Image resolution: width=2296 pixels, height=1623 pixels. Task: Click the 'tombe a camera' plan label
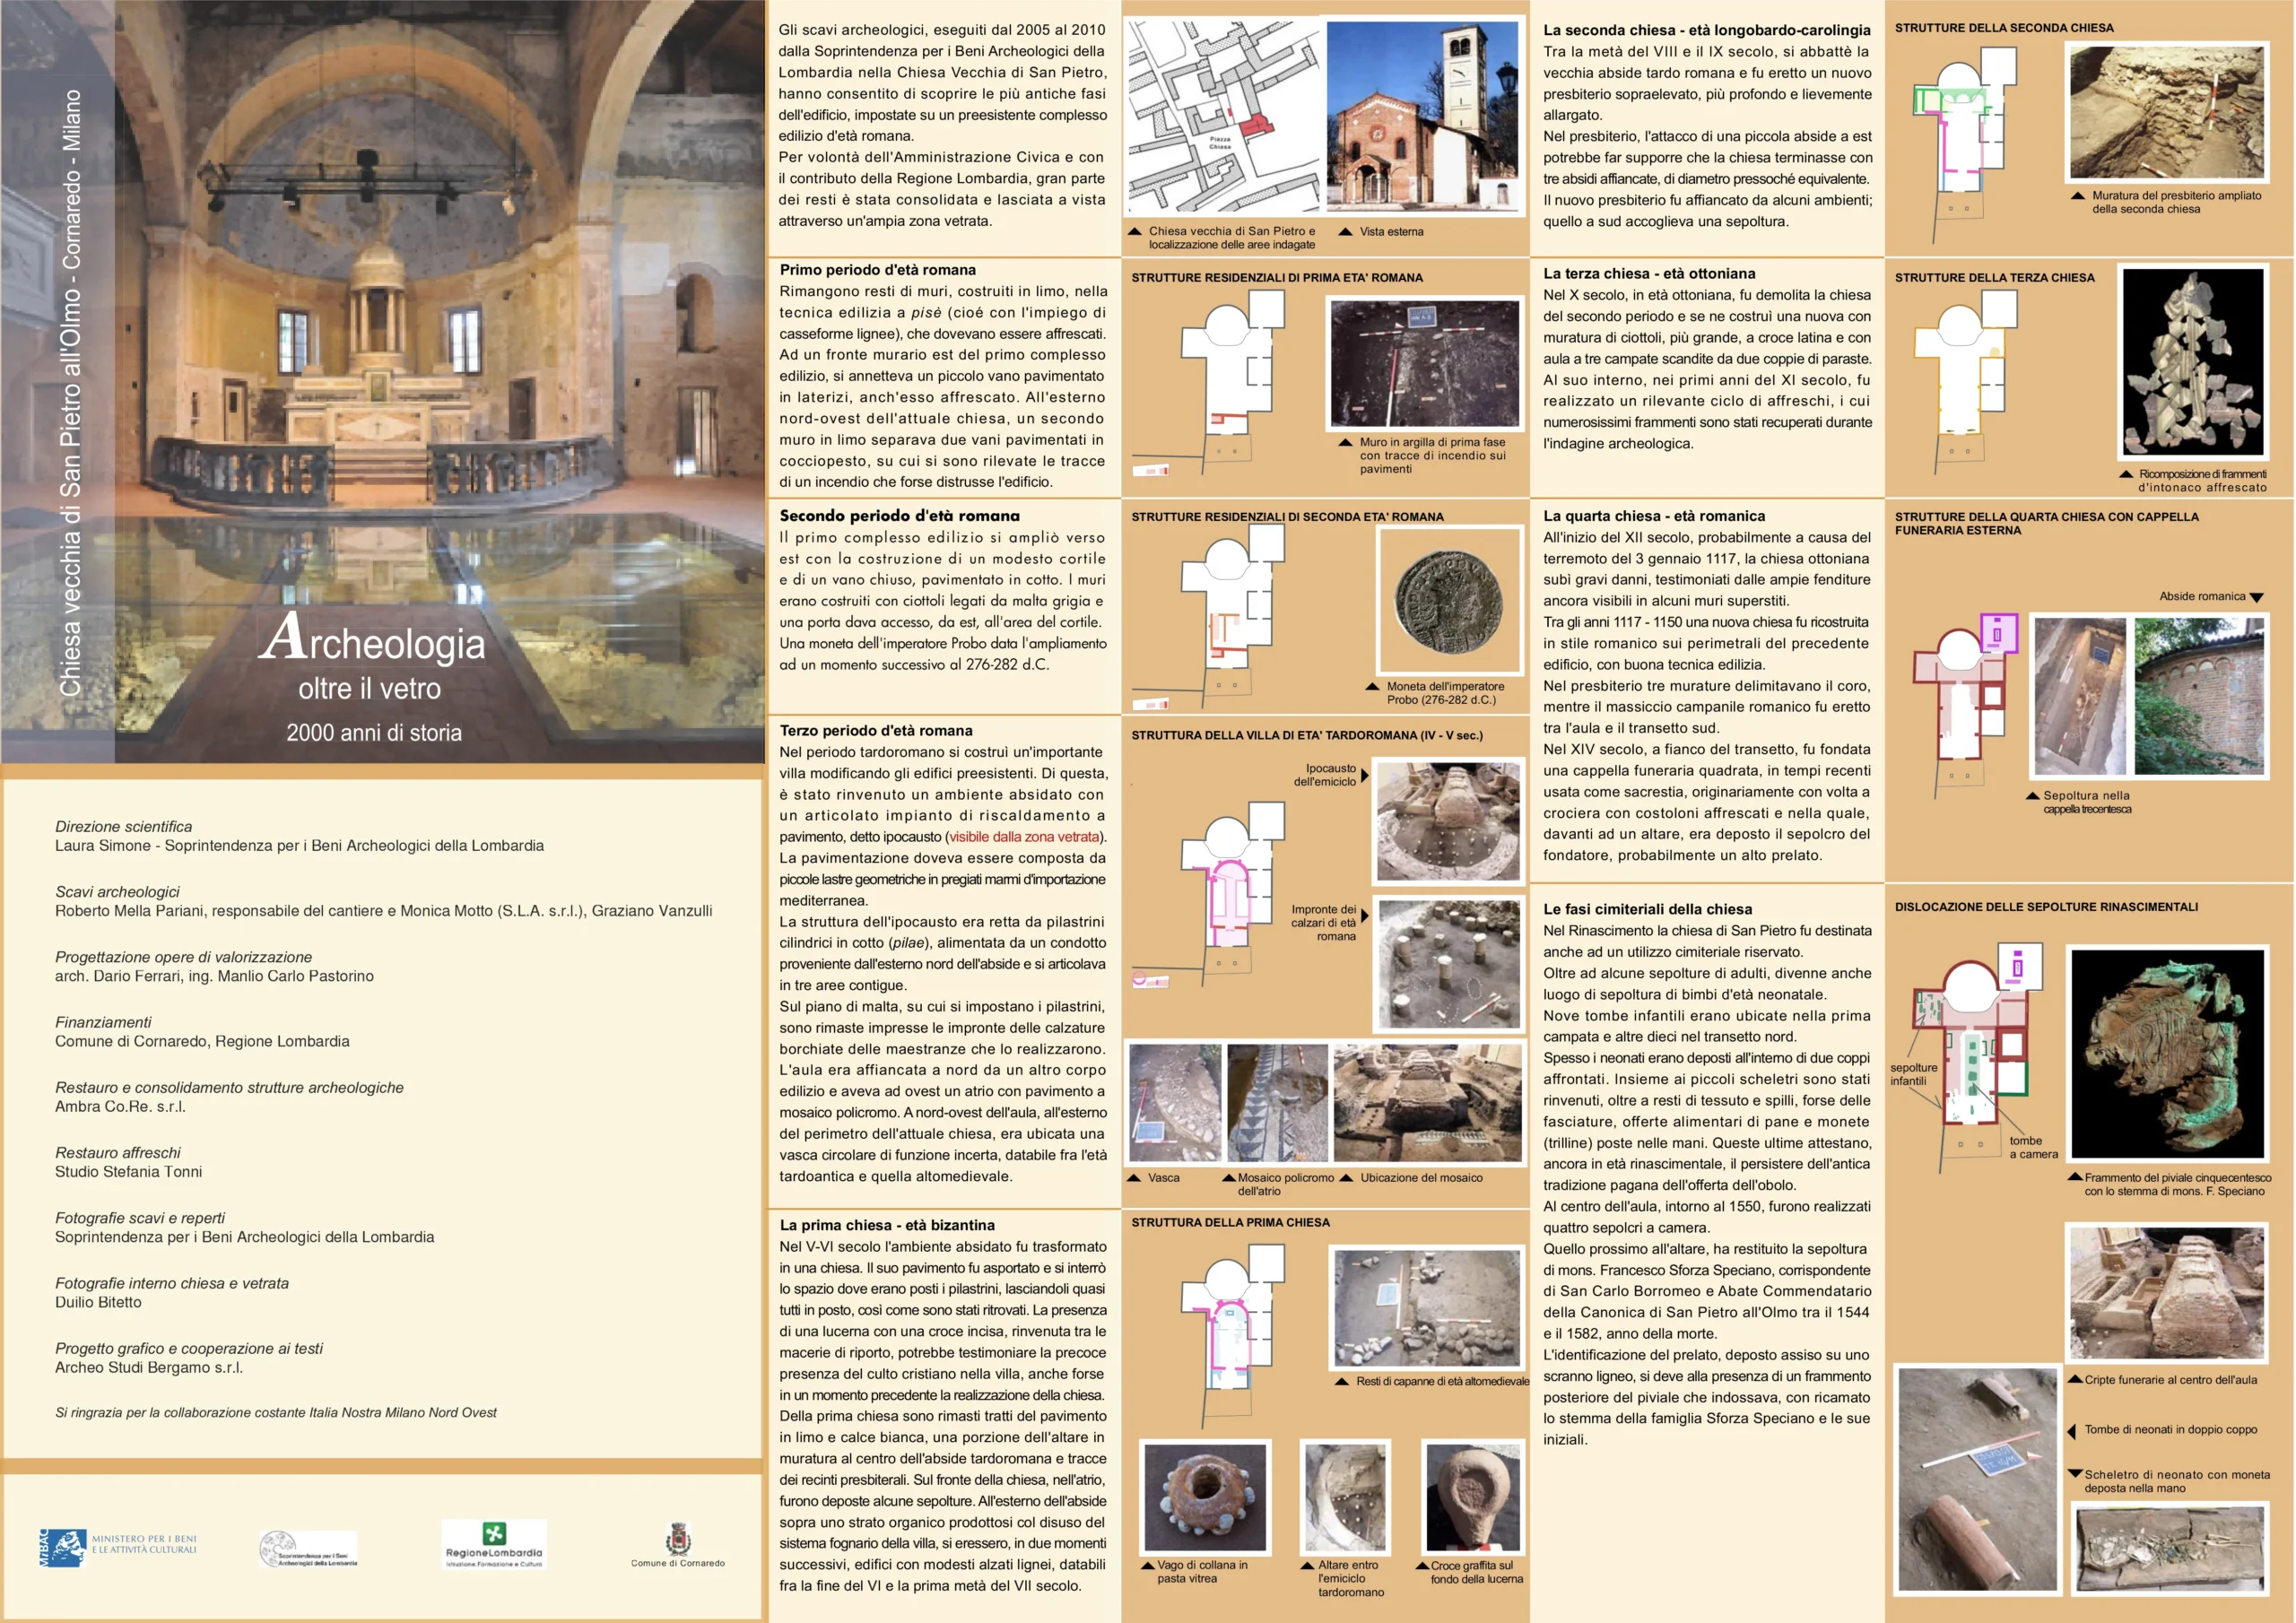2033,1147
